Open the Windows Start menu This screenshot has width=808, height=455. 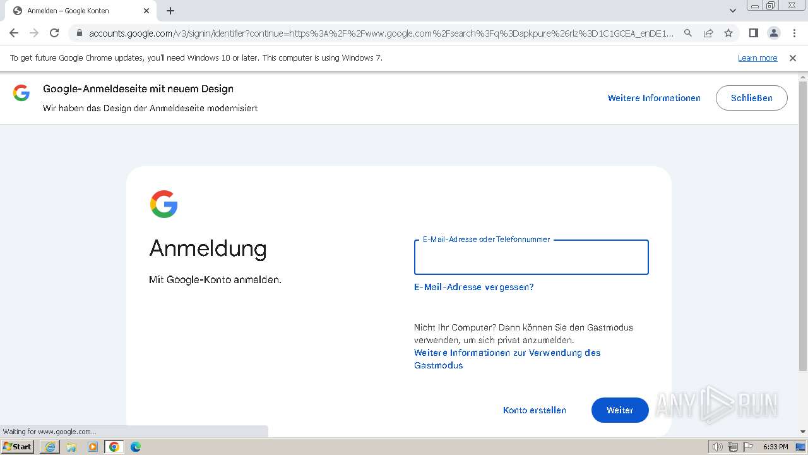point(17,447)
